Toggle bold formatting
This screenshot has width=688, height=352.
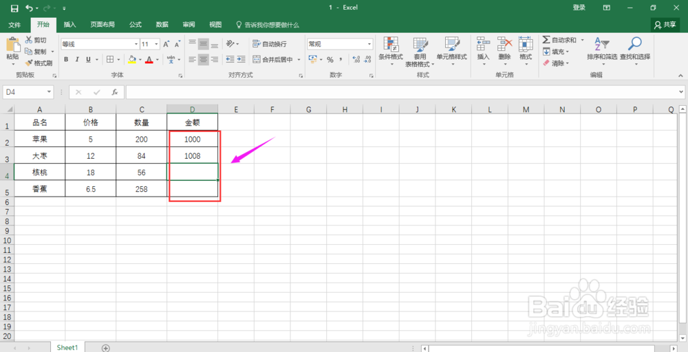(66, 60)
